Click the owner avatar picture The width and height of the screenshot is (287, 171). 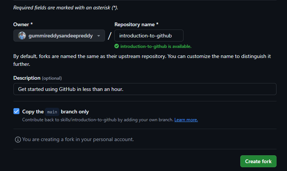tap(22, 36)
